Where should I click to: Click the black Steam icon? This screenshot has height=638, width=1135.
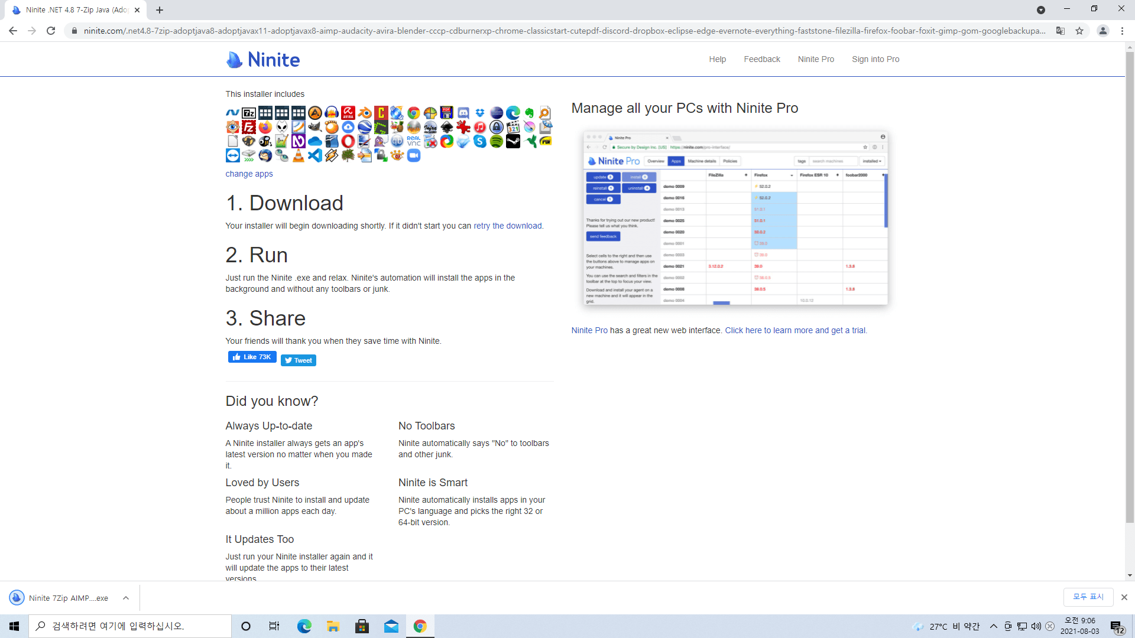coord(513,141)
